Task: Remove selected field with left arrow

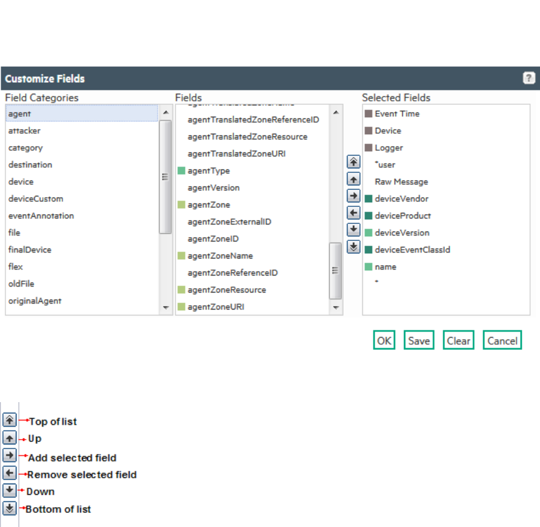Action: click(354, 213)
